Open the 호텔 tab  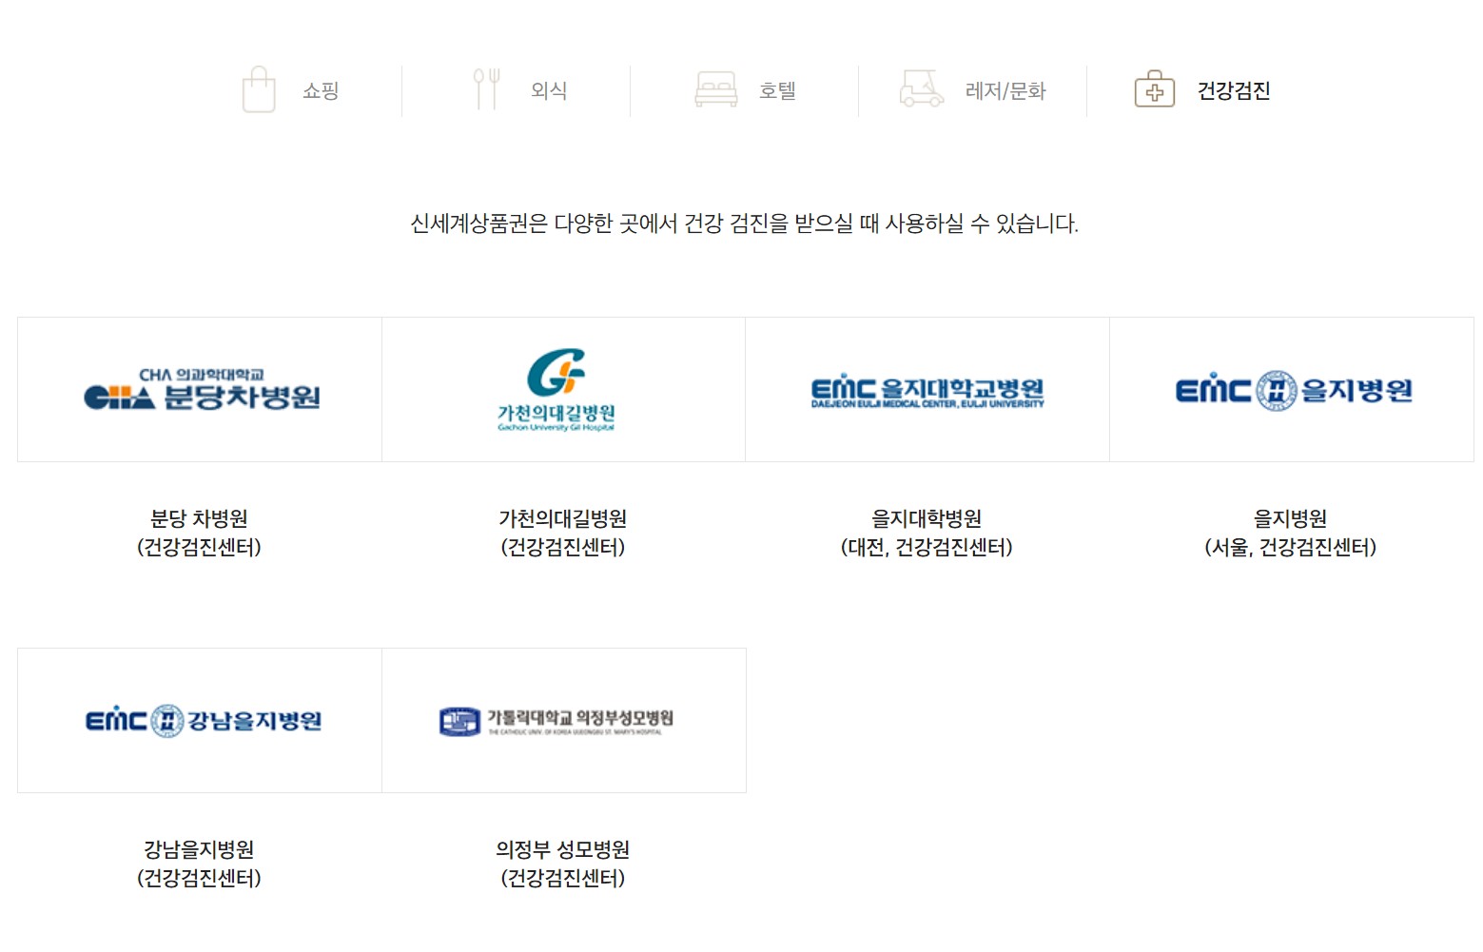777,90
